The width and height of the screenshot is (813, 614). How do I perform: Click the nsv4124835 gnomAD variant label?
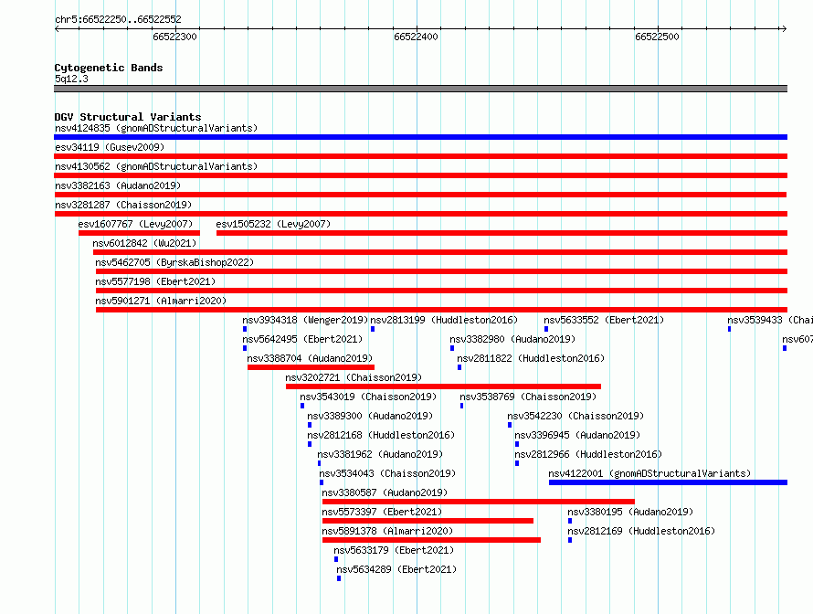pos(156,128)
